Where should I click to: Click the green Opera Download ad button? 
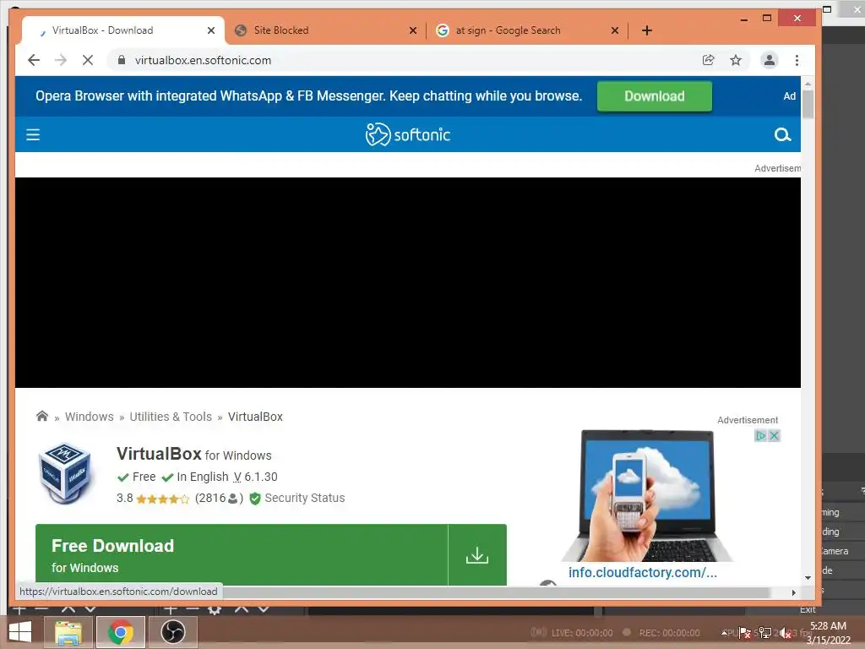pyautogui.click(x=655, y=96)
